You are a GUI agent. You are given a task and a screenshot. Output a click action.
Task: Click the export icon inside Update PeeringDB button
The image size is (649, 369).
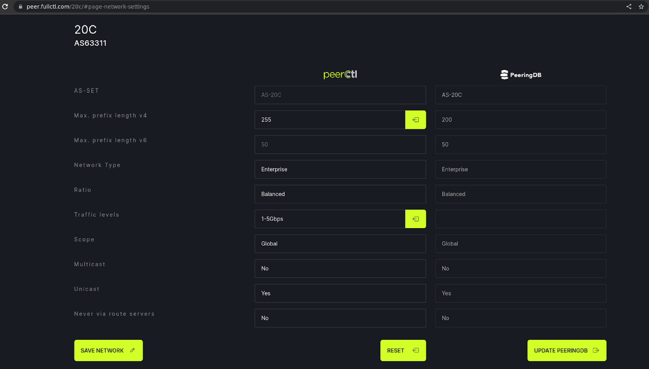(595, 350)
